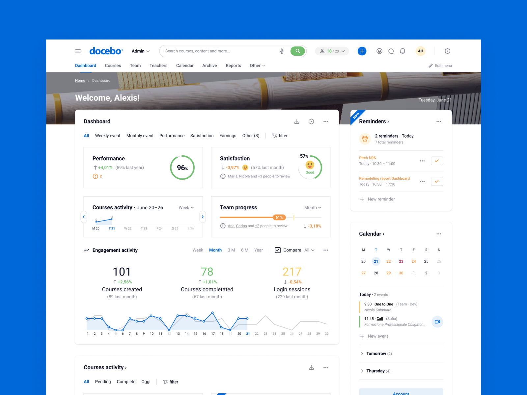Click the microphone icon in the search bar
This screenshot has width=527, height=395.
click(281, 51)
